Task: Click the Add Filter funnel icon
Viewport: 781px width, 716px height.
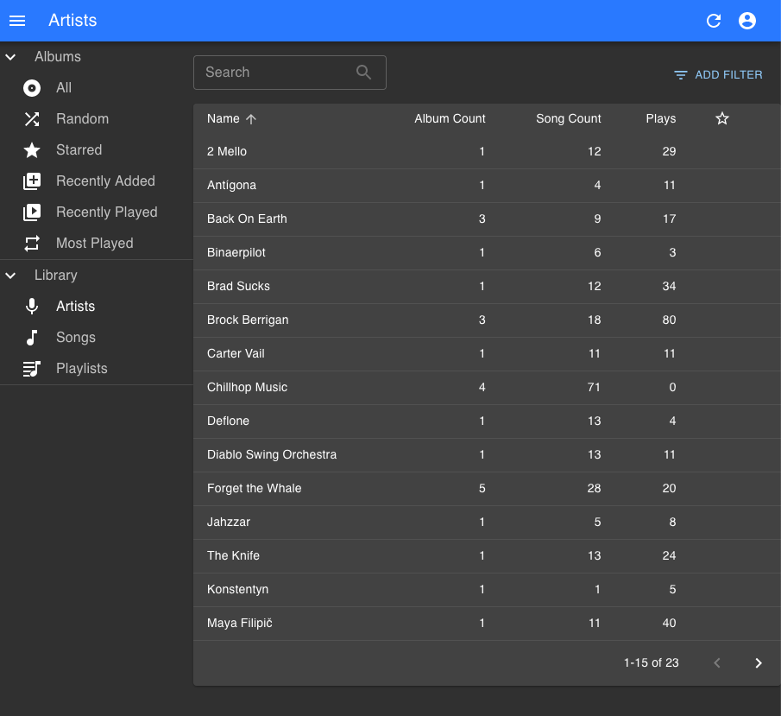Action: click(x=681, y=75)
